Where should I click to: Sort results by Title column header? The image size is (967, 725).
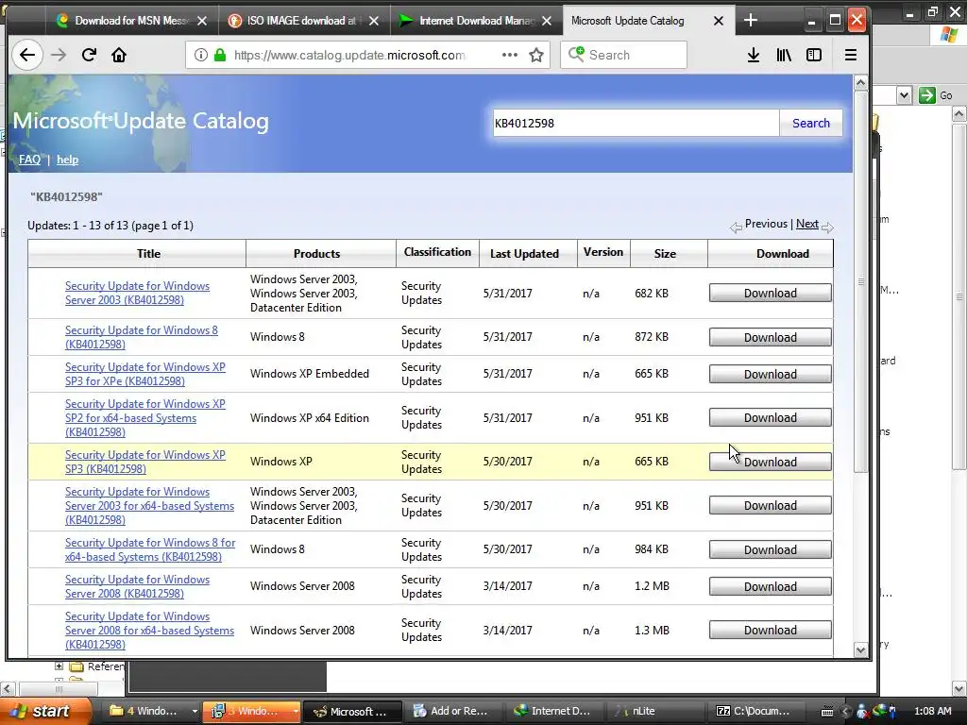(148, 253)
